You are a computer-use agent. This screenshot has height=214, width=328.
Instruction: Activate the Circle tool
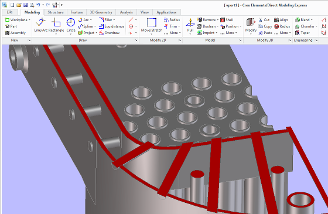coord(71,25)
